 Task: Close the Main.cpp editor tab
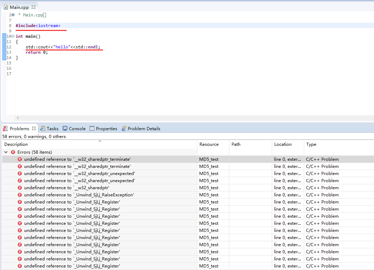33,7
